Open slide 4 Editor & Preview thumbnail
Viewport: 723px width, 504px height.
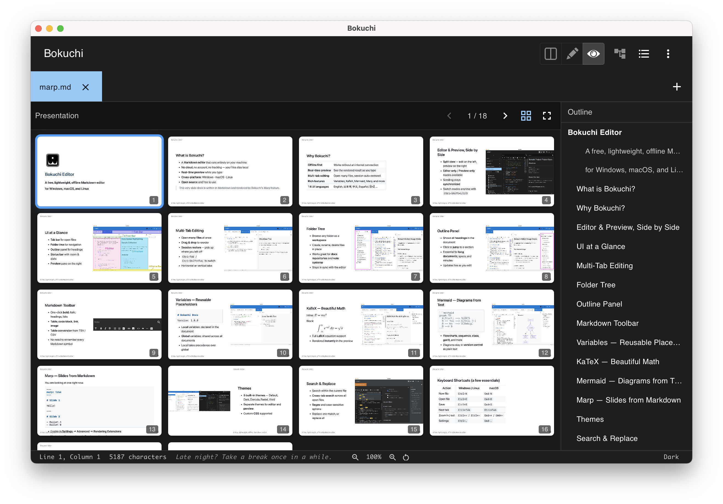tap(492, 172)
